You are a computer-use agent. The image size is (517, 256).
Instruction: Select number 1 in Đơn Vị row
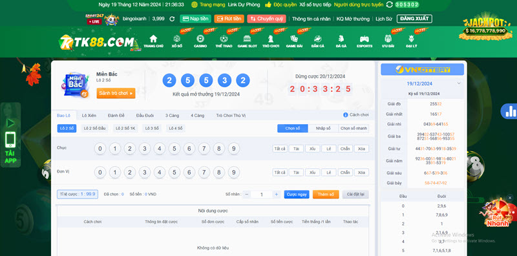click(115, 172)
